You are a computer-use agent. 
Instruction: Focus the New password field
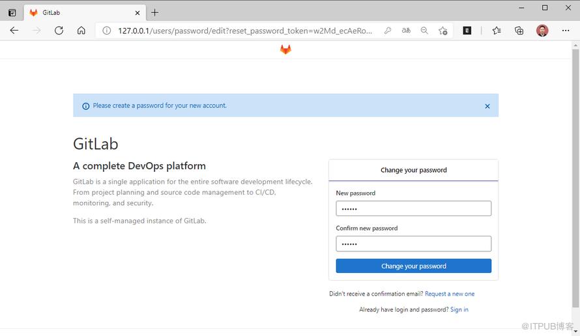(414, 208)
